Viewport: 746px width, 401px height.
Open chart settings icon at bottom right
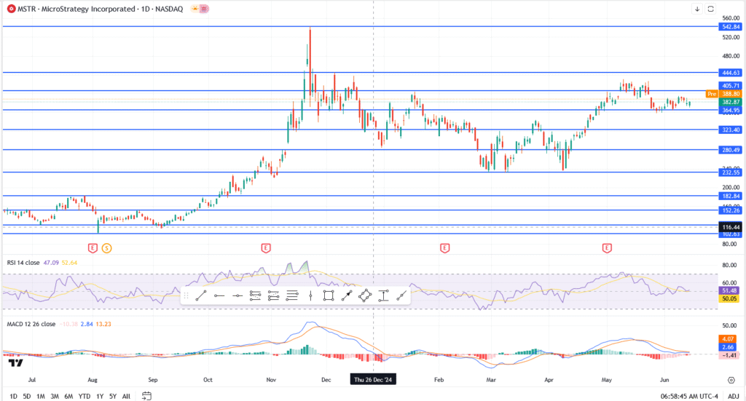tap(731, 380)
